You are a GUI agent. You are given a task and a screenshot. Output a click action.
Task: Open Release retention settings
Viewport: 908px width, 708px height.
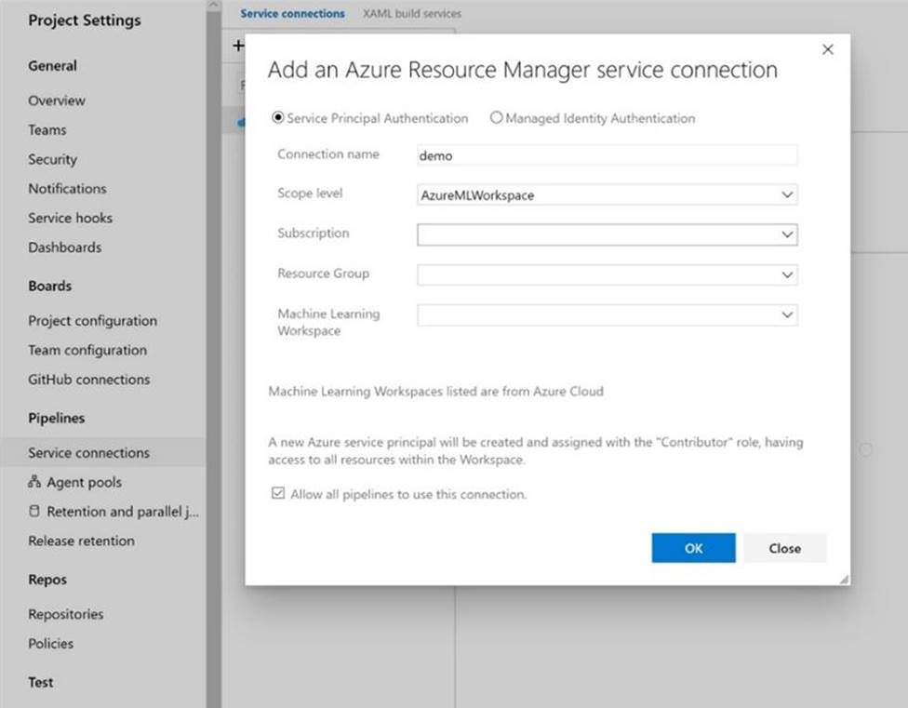[x=81, y=541]
